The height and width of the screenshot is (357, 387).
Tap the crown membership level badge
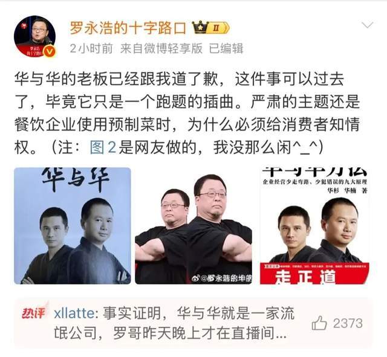pos(210,28)
